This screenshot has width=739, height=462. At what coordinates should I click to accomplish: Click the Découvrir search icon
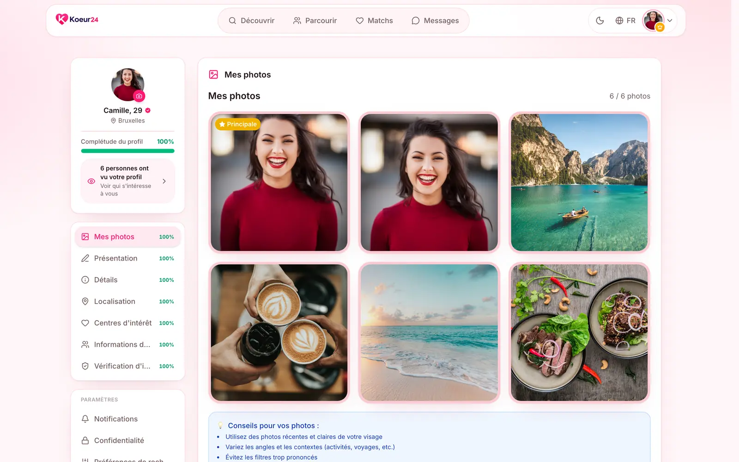click(x=232, y=20)
